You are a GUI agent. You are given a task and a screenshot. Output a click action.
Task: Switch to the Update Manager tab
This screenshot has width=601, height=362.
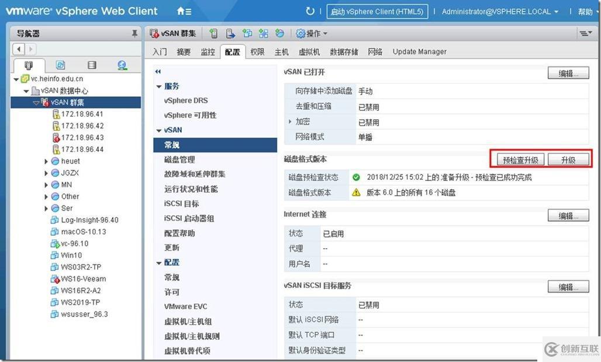tap(419, 51)
